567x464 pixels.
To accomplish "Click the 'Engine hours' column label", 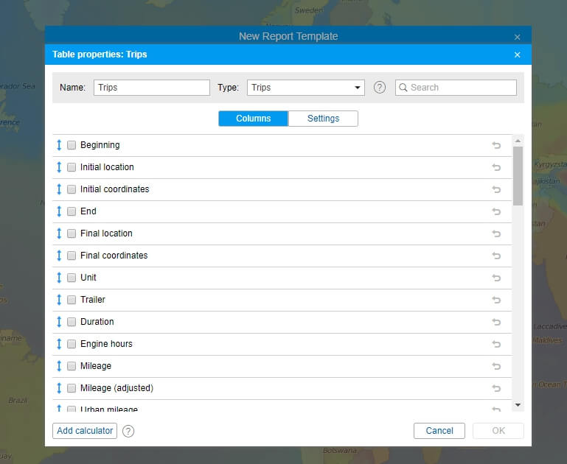I will (x=106, y=344).
